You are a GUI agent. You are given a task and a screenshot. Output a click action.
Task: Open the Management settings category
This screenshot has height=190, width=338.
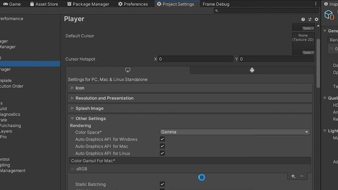click(13, 170)
